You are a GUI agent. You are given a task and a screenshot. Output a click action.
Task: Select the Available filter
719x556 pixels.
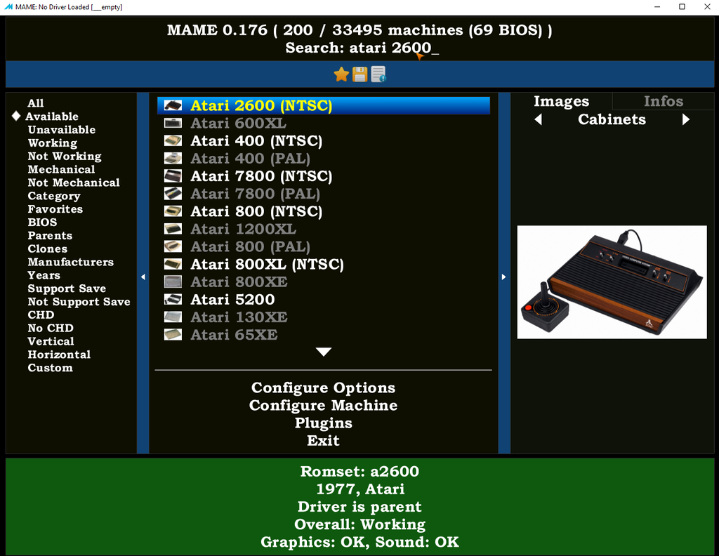pyautogui.click(x=52, y=117)
